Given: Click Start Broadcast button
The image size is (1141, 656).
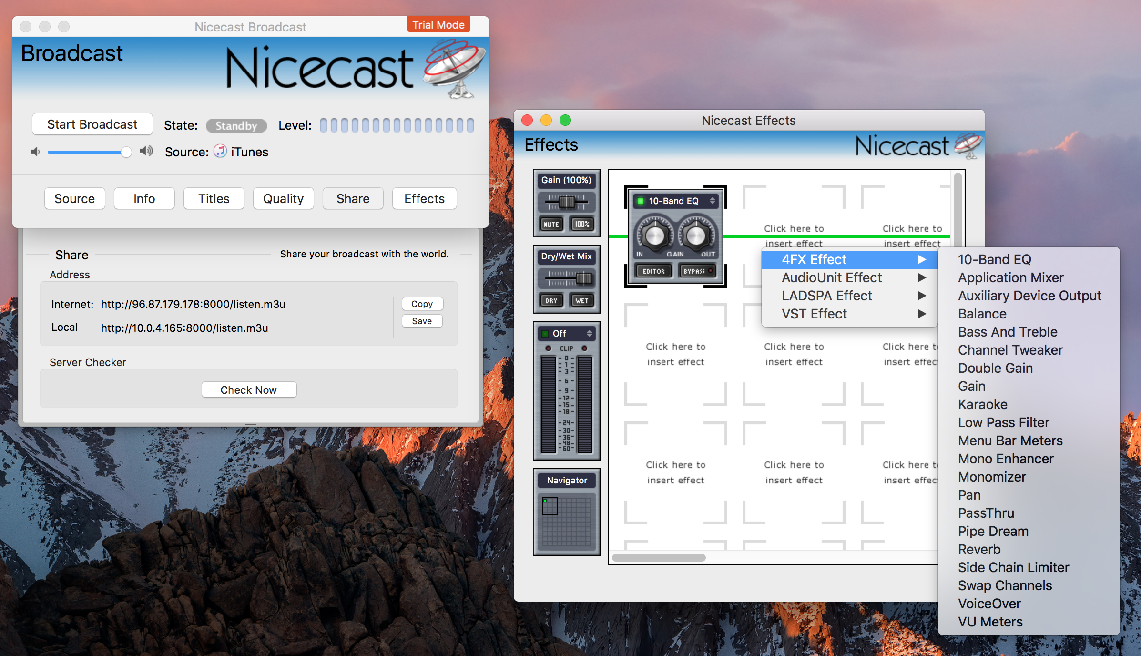Looking at the screenshot, I should (x=92, y=124).
